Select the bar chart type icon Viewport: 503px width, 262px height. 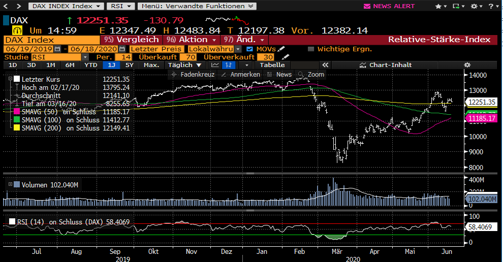(x=229, y=65)
